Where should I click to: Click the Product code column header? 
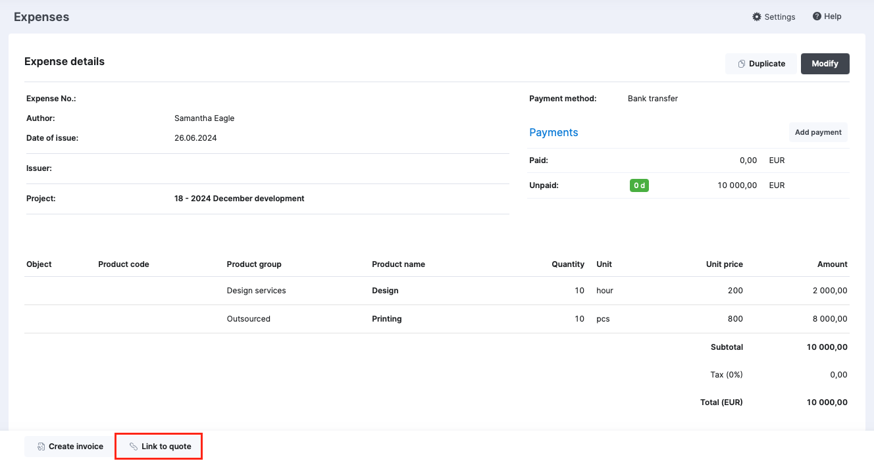124,264
